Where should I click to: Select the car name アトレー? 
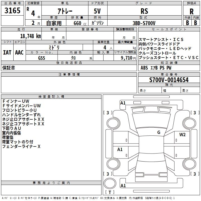tap(65, 11)
